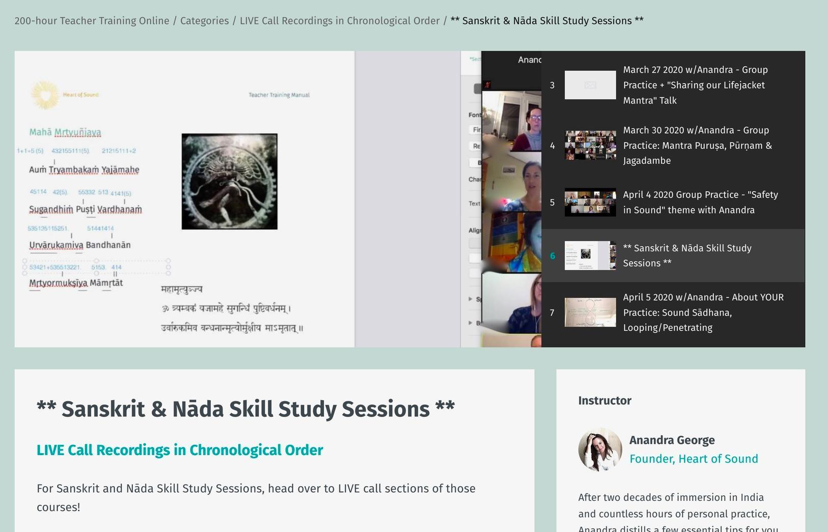
Task: Click the teal LIVE Call Recordings in Chronological Order heading link
Action: click(x=180, y=450)
